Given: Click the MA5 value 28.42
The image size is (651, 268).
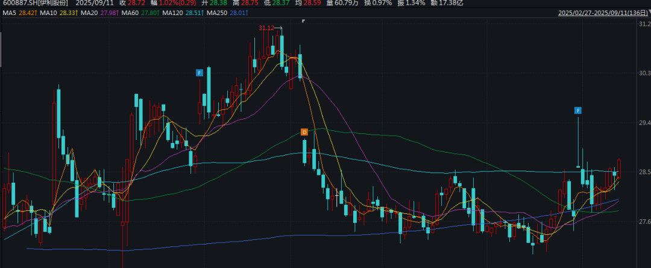Looking at the screenshot, I should tap(27, 13).
